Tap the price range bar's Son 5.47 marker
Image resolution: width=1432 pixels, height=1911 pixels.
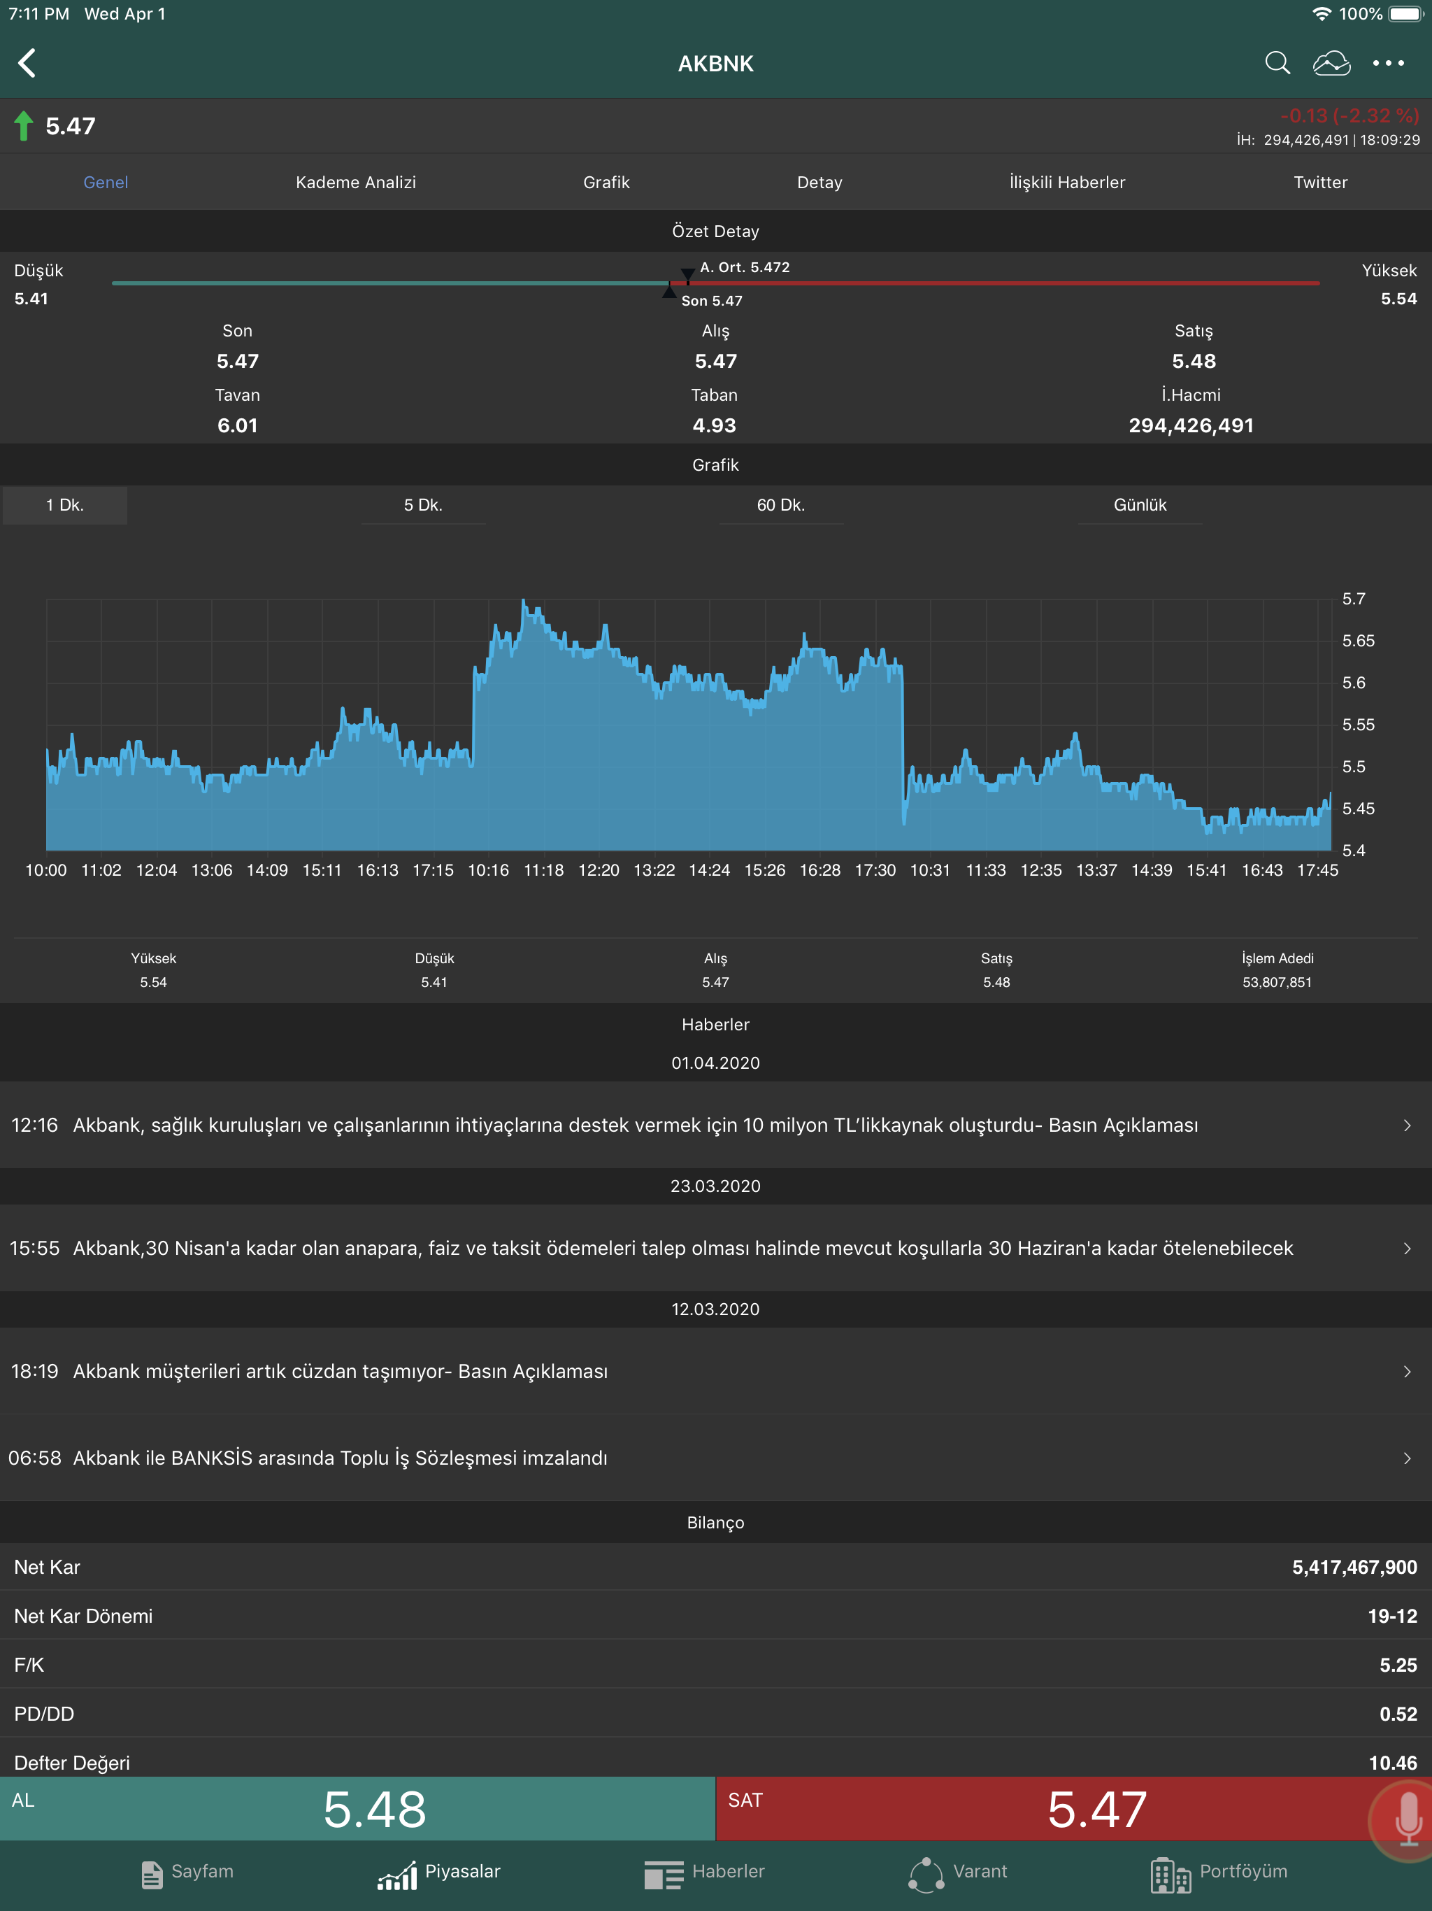point(669,292)
